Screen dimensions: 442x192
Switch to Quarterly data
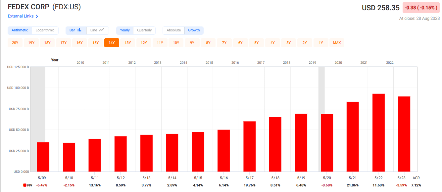tap(144, 30)
